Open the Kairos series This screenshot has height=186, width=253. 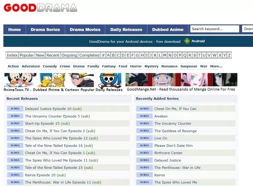[159, 175]
